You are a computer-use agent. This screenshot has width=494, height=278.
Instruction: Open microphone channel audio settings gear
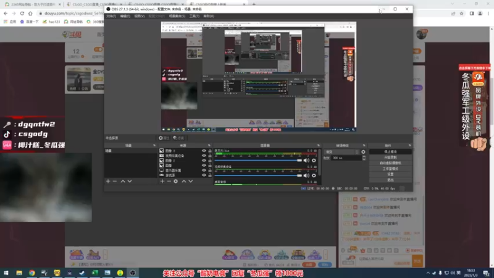tap(314, 161)
